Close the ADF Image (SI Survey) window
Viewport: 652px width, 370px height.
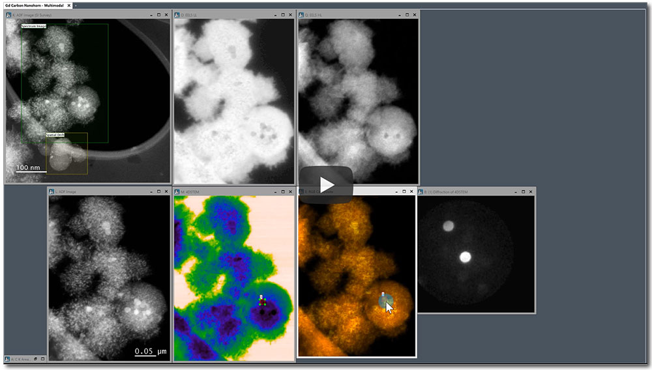[166, 15]
